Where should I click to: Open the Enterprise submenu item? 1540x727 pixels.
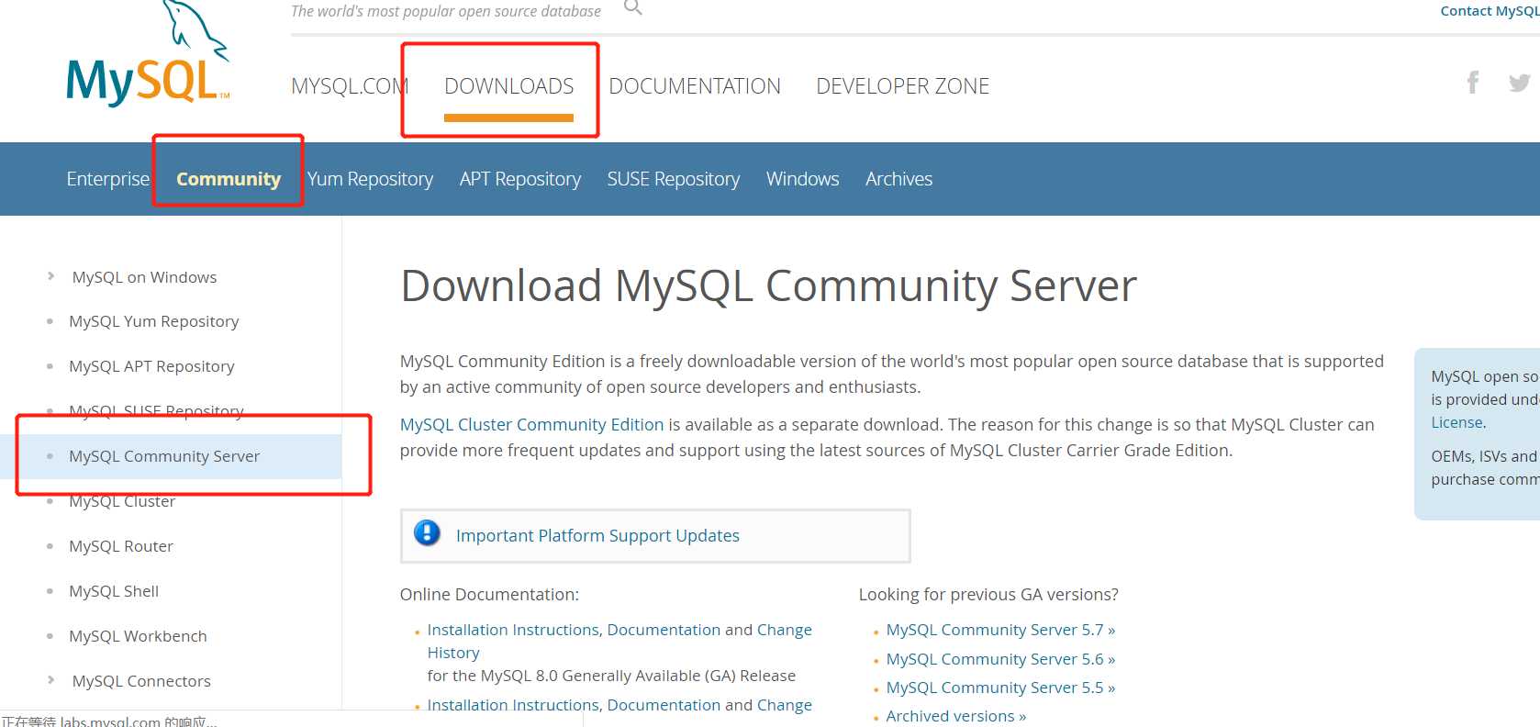tap(107, 179)
